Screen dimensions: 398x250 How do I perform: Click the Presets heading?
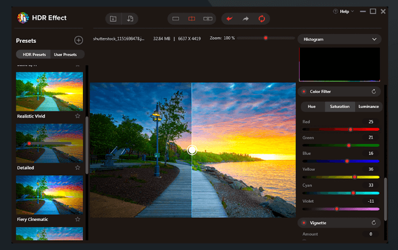[26, 41]
